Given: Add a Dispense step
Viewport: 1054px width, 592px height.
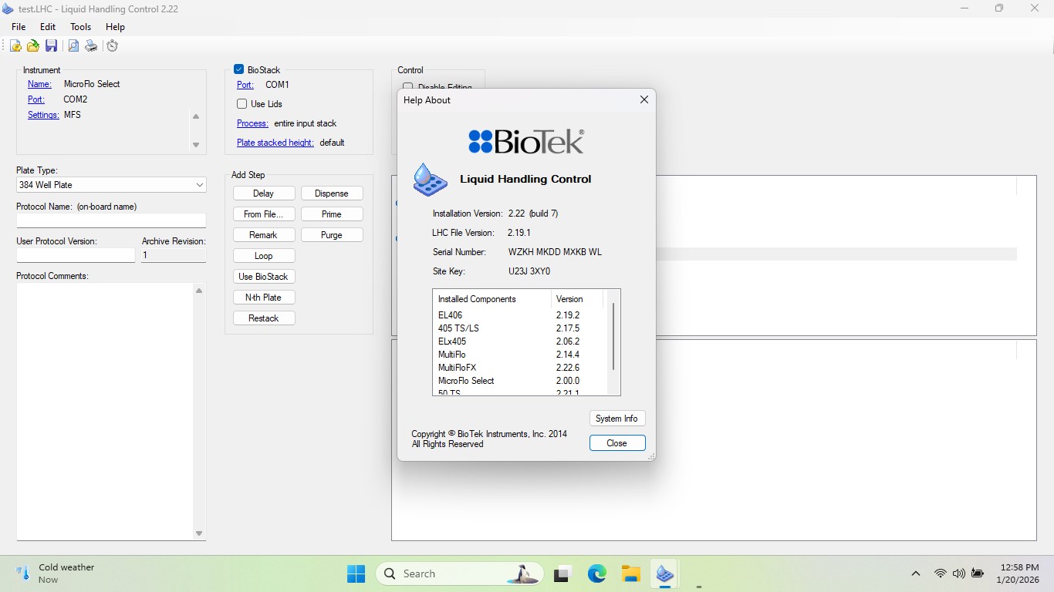Looking at the screenshot, I should click(x=332, y=193).
